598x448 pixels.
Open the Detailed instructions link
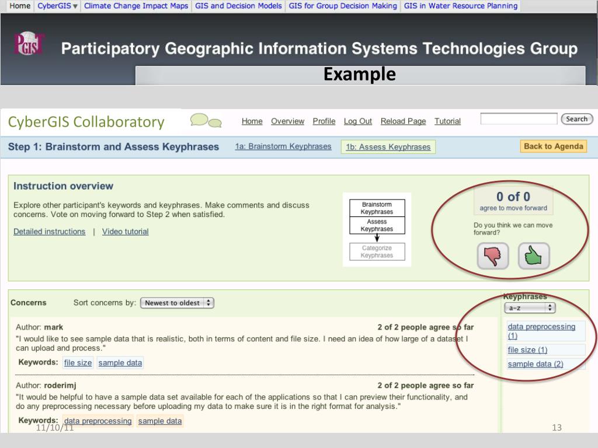49,232
